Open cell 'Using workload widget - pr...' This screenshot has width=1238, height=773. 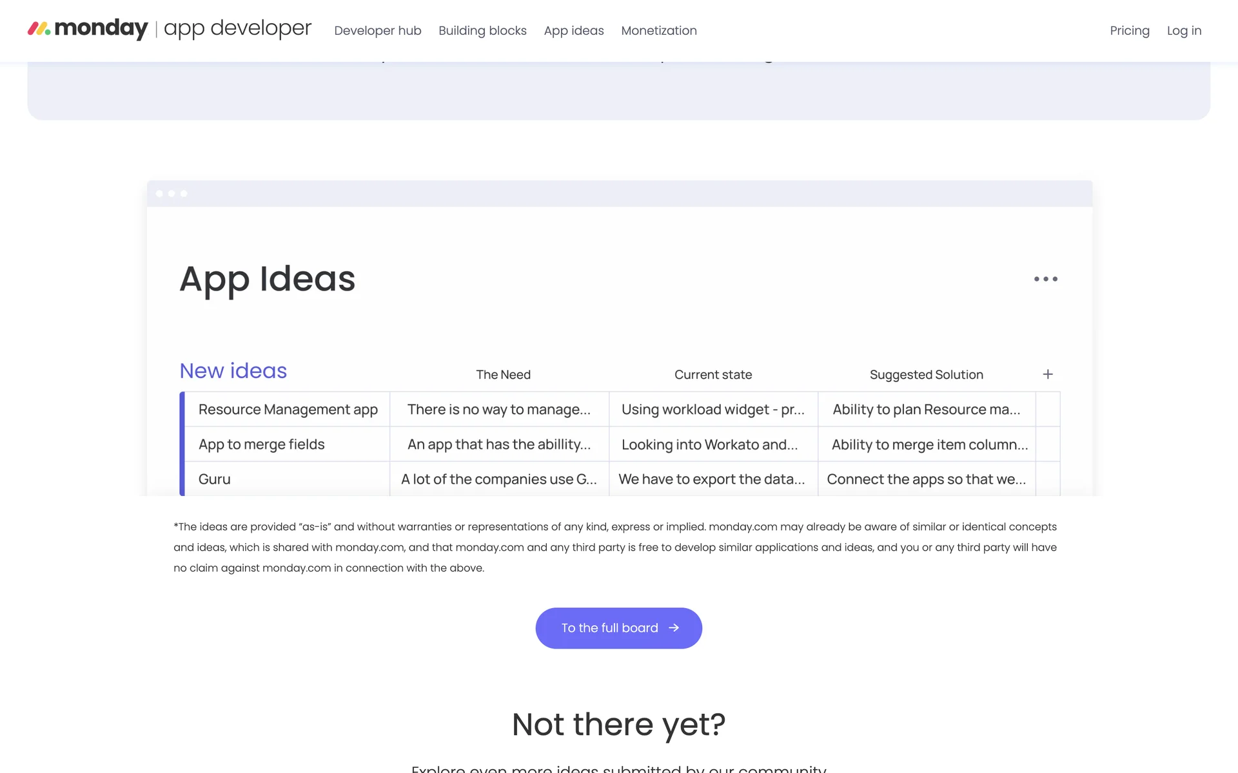(712, 410)
